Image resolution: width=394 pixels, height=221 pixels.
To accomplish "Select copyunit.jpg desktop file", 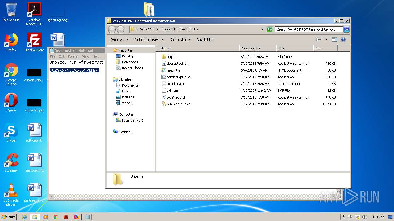I will (x=34, y=105).
